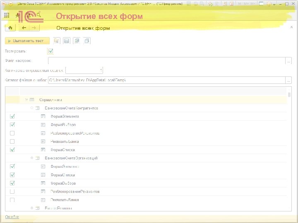Screen dimensions: 298x223
Task: Load settings from file toolbar icon
Action: [56, 41]
